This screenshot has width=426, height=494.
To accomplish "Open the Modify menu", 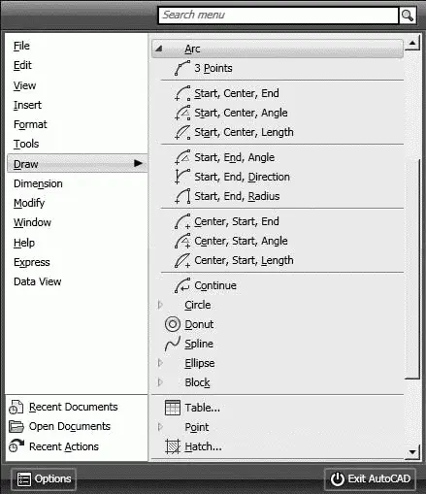I will pyautogui.click(x=29, y=203).
